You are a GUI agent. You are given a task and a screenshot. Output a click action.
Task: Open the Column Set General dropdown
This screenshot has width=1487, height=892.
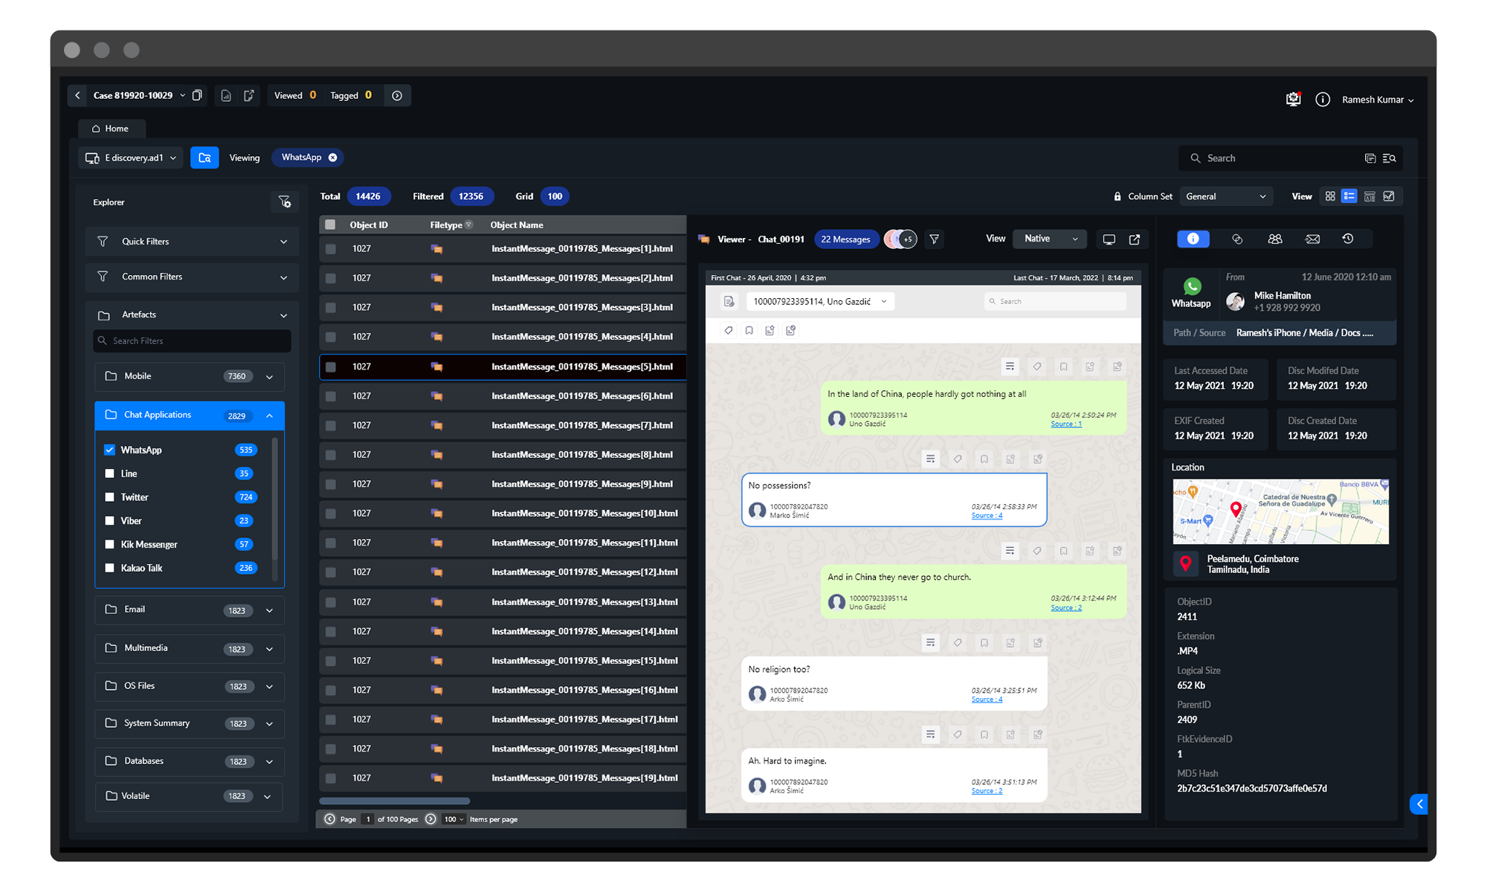(1225, 196)
